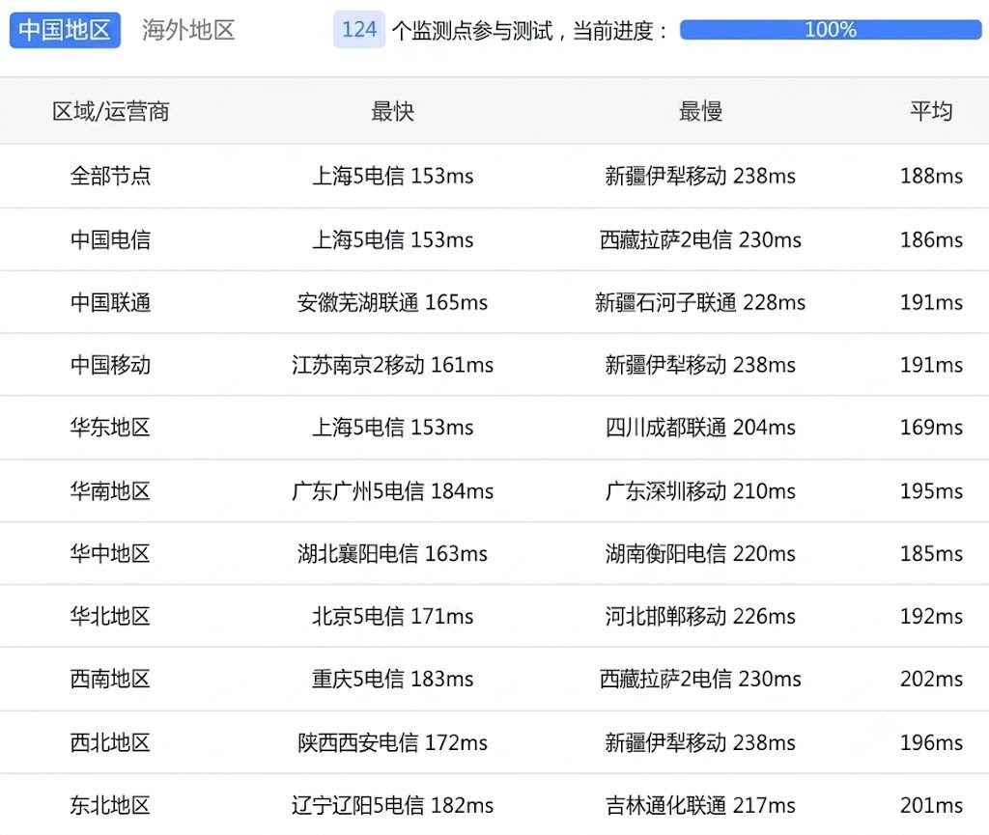Select the 华南地区 row label

110,491
